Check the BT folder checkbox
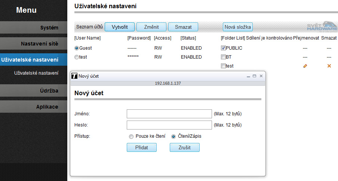Image resolution: width=338 pixels, height=181 pixels. (x=223, y=57)
